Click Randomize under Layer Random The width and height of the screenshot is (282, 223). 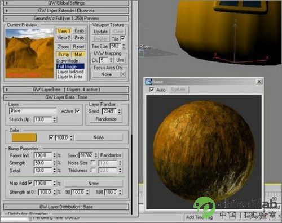[x=106, y=119]
